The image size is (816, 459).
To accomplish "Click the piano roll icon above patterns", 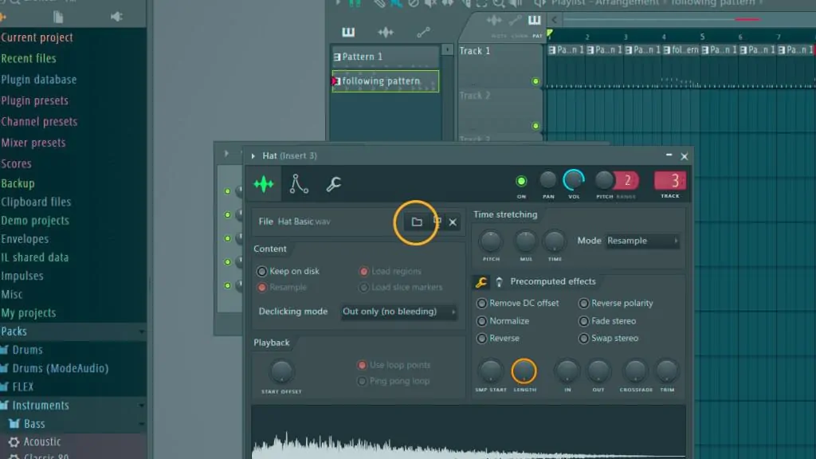I will coord(348,32).
